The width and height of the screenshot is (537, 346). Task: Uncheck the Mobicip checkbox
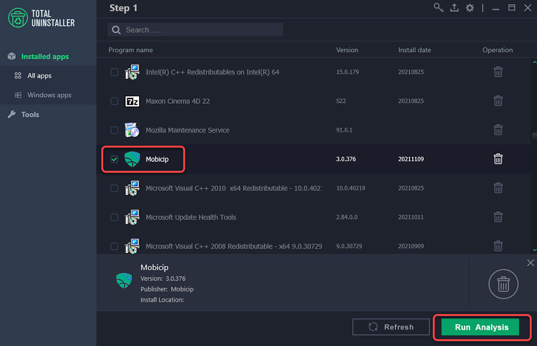[114, 159]
